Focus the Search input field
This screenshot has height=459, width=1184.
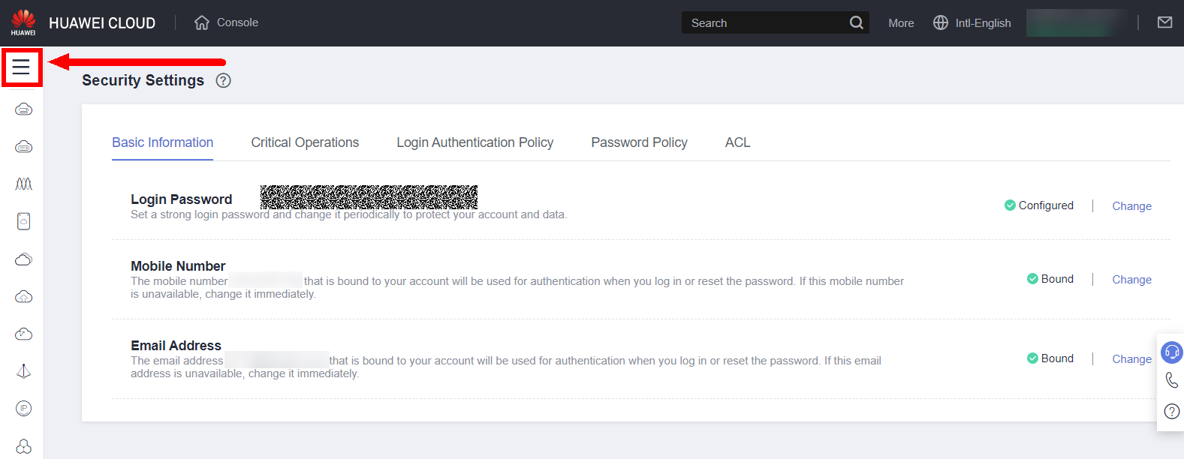coord(764,23)
